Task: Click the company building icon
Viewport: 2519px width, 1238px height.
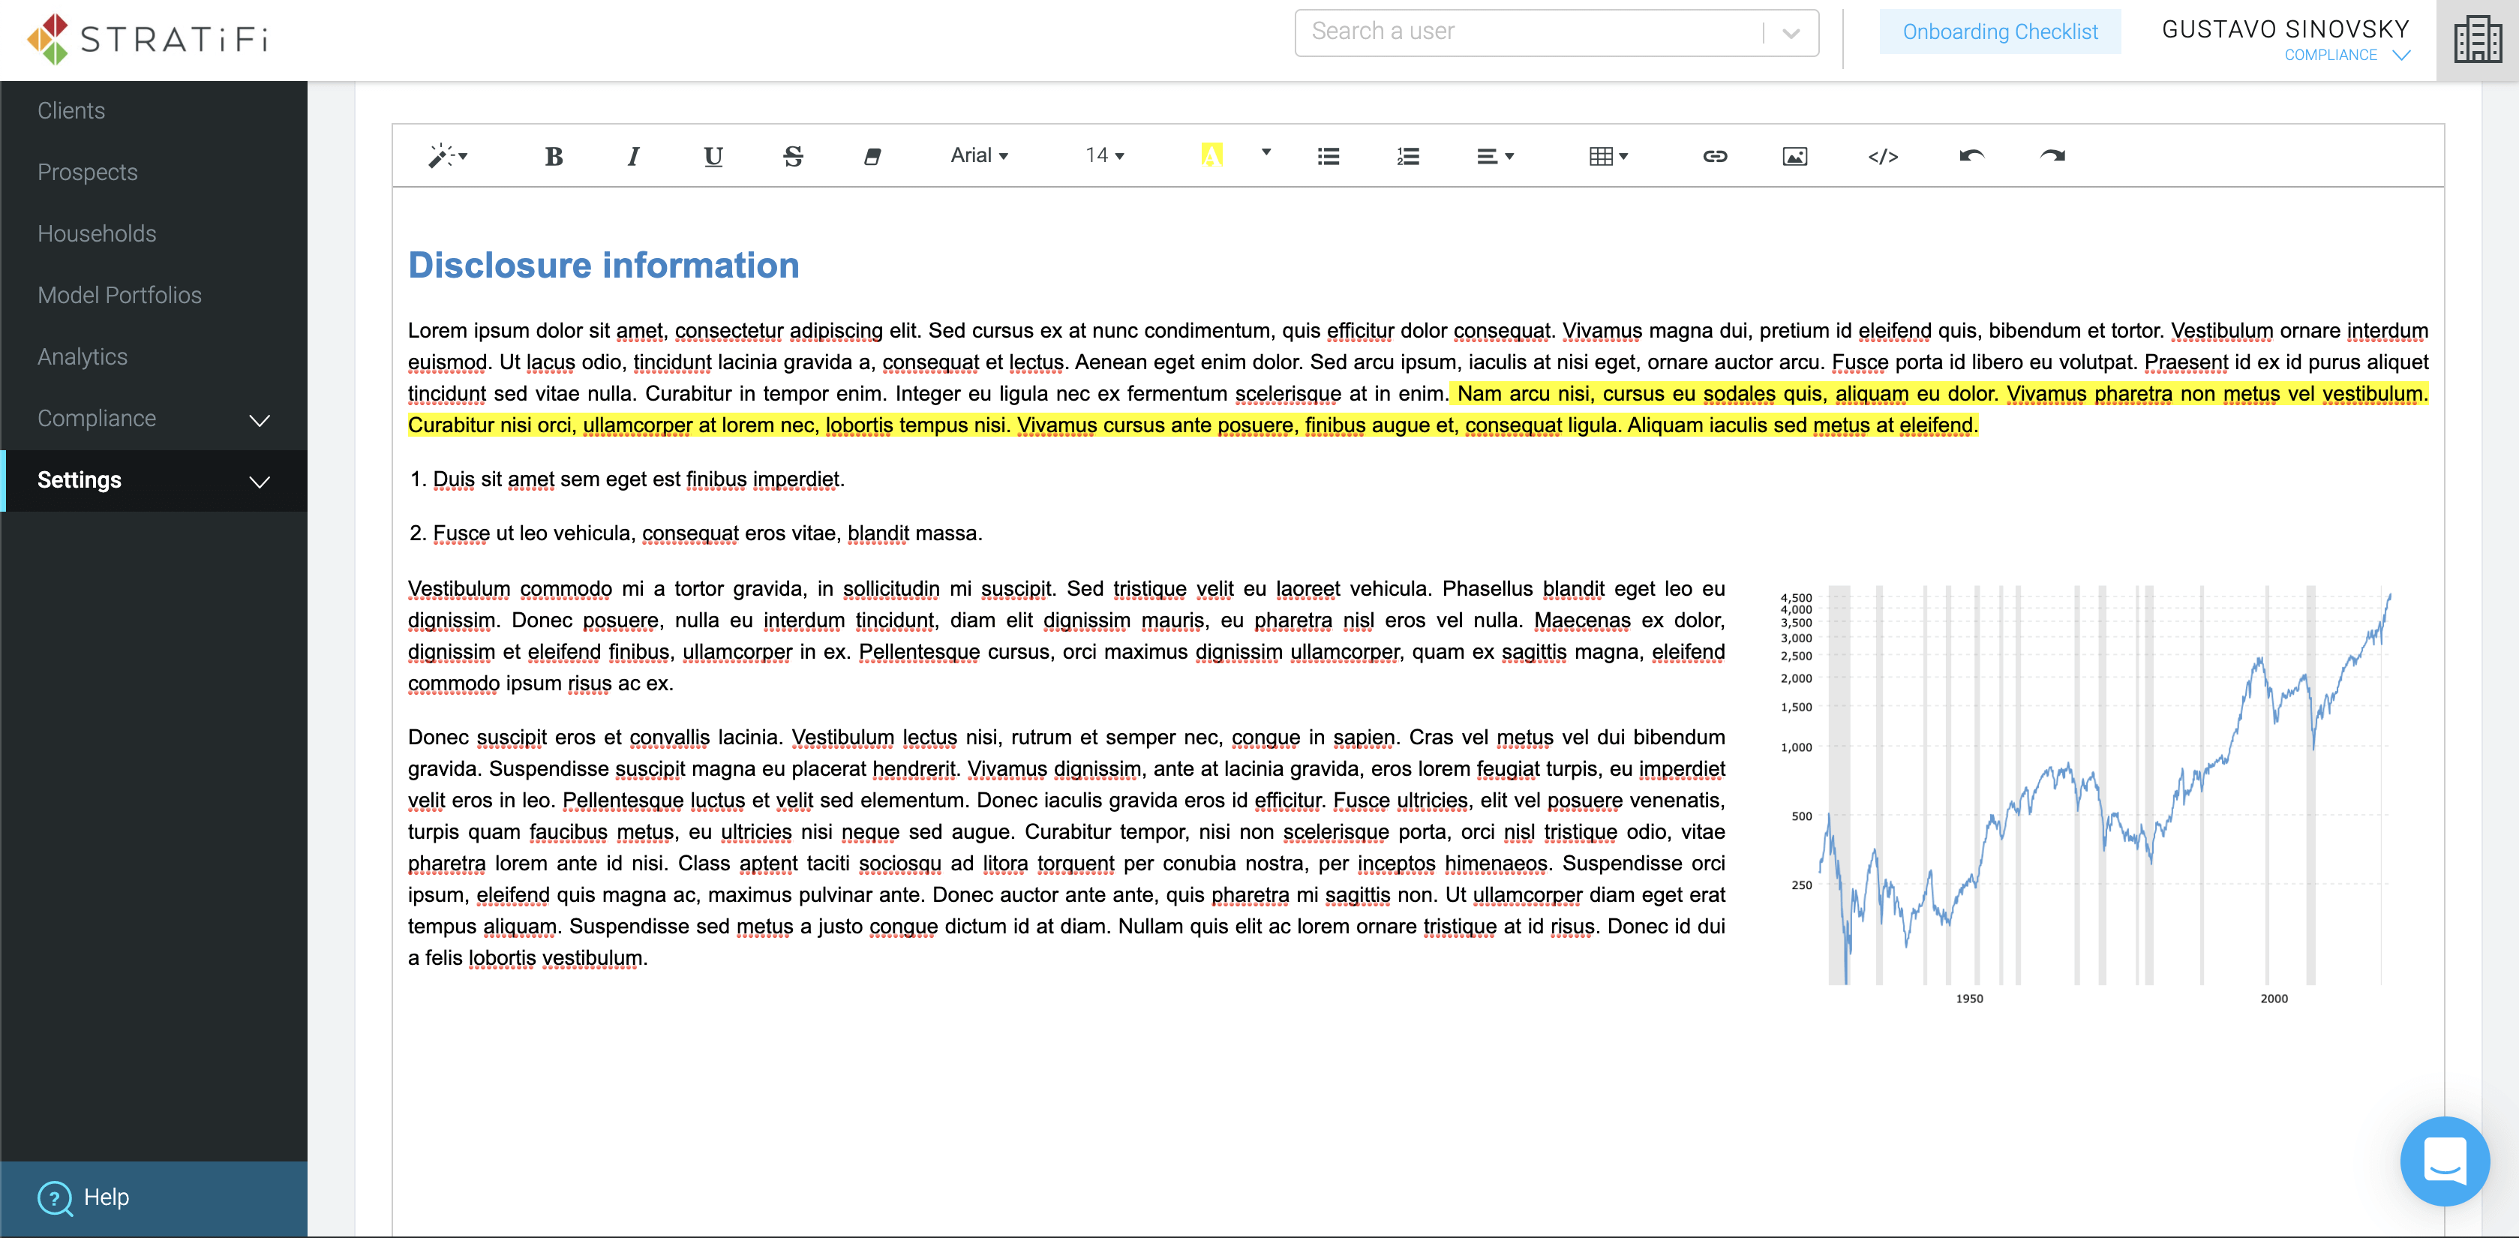Action: pyautogui.click(x=2477, y=40)
